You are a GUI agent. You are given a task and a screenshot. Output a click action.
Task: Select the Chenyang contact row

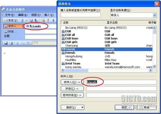107,46
